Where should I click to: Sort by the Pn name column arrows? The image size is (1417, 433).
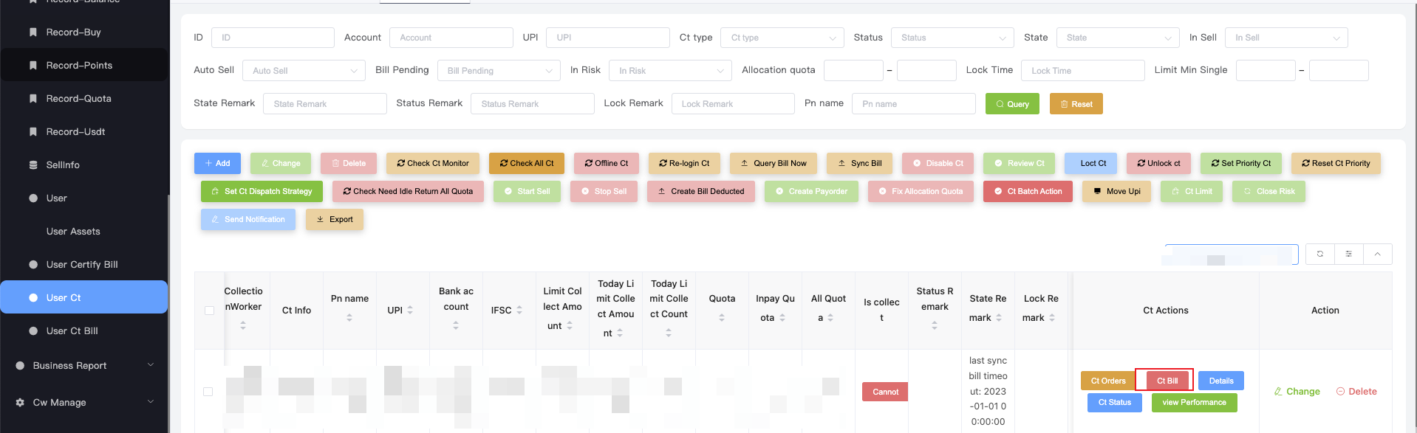(349, 317)
